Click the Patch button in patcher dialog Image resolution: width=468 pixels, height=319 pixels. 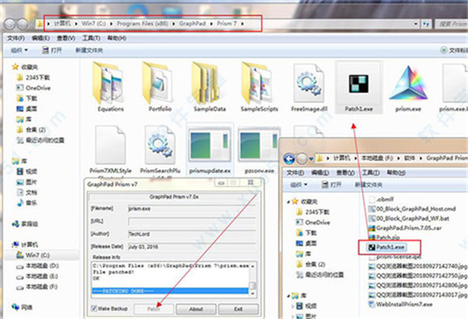tap(154, 309)
